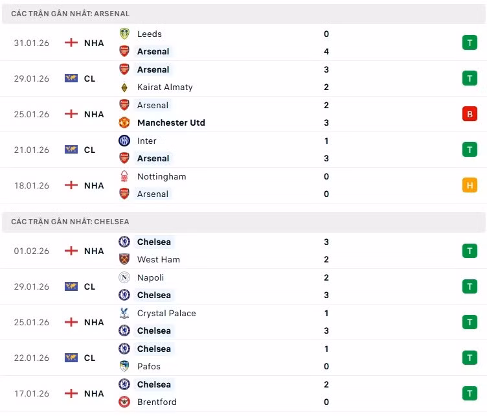Select the 'Các trận gần nhất: Chelsea' header
Viewport: 487px width, 416px height.
point(70,222)
